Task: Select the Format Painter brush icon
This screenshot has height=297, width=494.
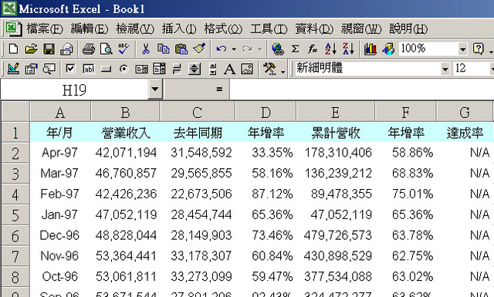Action: click(x=199, y=49)
